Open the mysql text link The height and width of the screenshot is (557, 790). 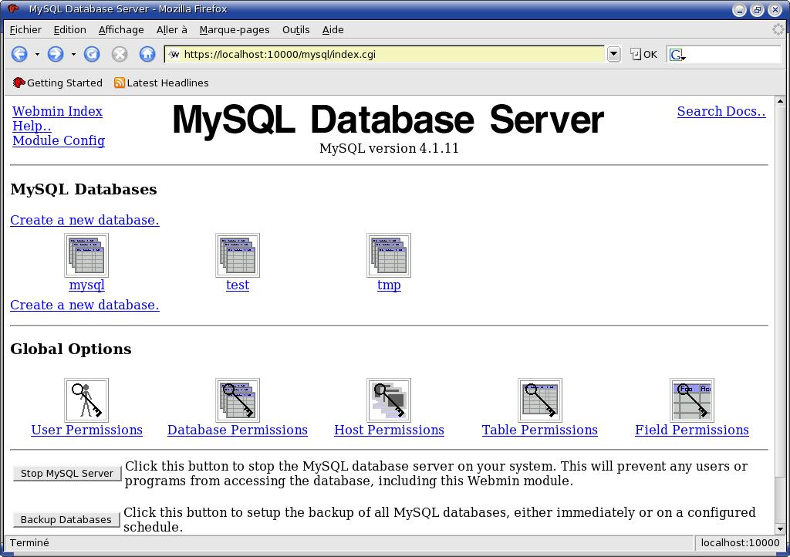click(x=86, y=285)
